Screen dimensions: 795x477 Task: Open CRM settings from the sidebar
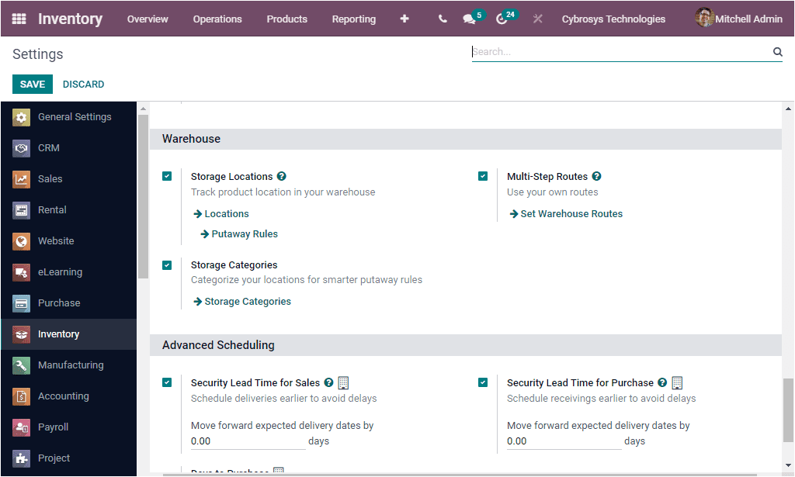[x=48, y=147]
